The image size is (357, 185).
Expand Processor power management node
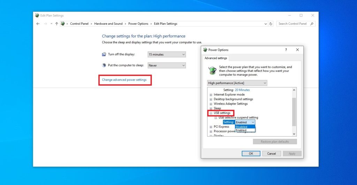point(211,132)
